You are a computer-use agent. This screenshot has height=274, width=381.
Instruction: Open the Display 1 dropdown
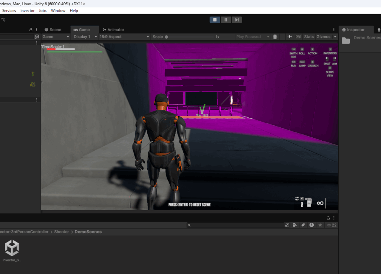coord(85,37)
